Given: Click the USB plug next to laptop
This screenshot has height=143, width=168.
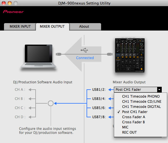Looking at the screenshot, I should point(58,54).
